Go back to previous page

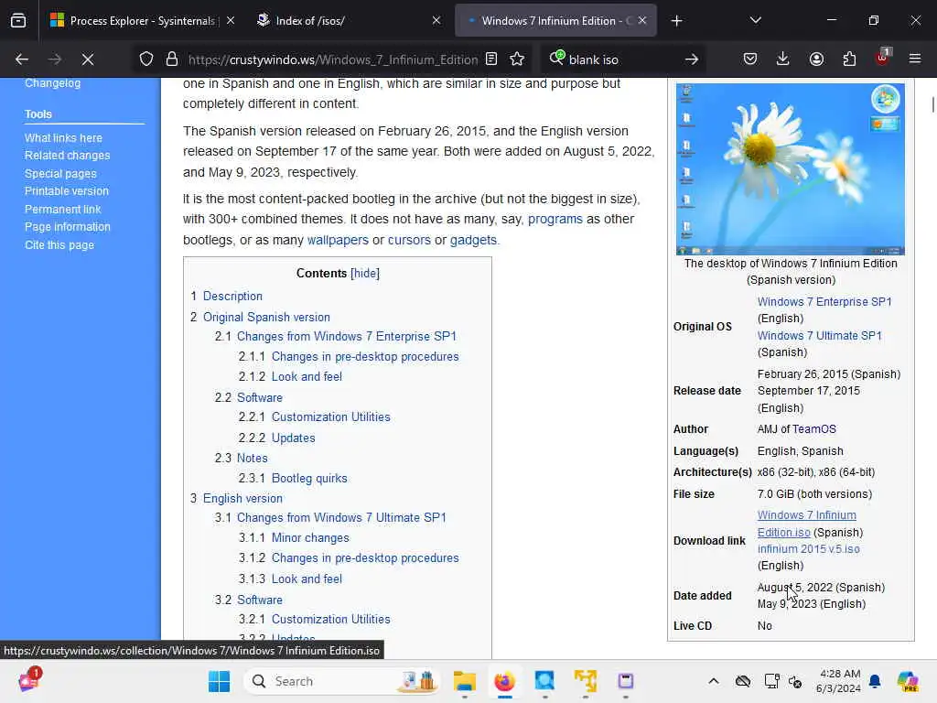click(22, 59)
